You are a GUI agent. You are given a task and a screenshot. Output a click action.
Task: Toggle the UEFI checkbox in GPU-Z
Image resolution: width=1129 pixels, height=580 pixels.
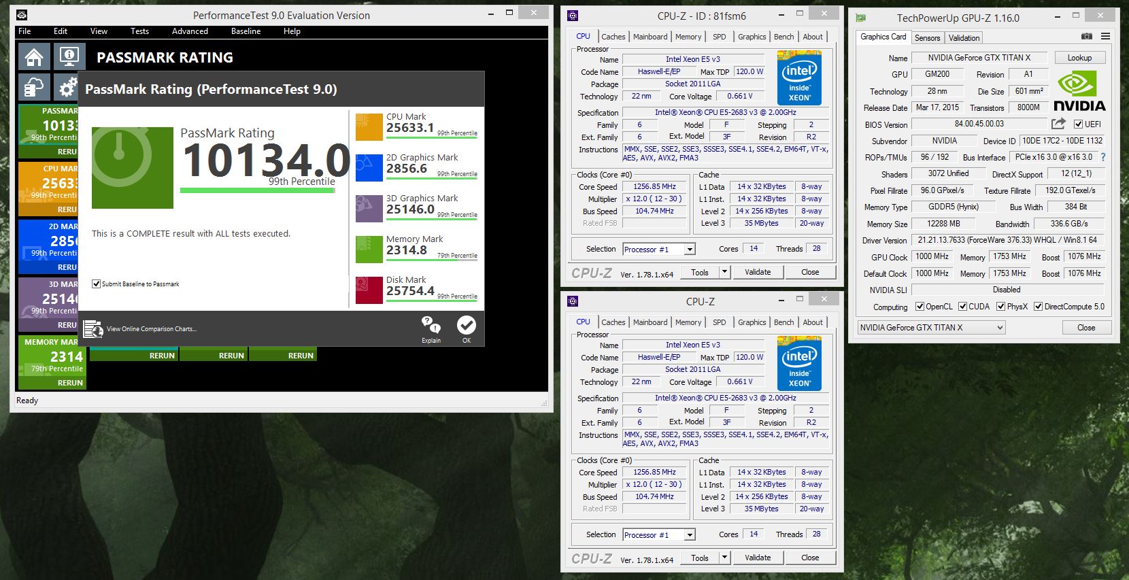[x=1078, y=124]
